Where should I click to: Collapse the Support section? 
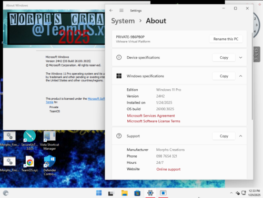coord(241,136)
